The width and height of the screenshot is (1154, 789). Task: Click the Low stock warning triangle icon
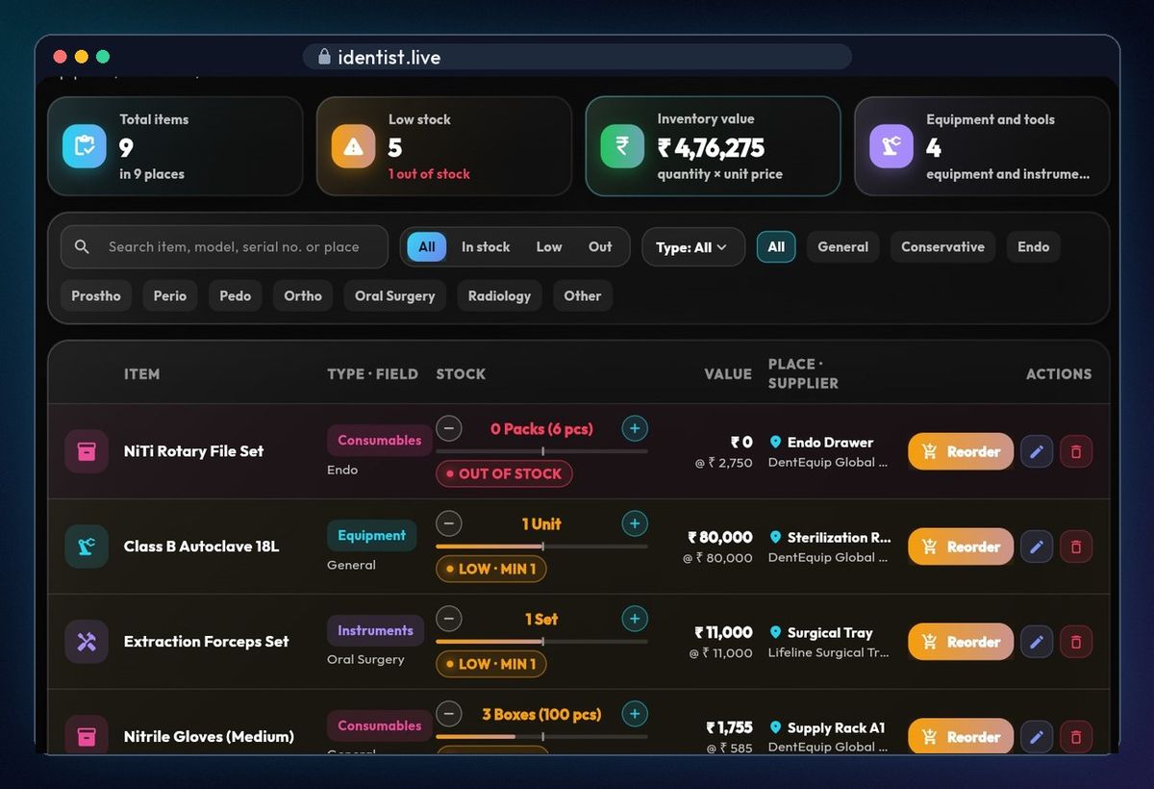click(x=354, y=146)
